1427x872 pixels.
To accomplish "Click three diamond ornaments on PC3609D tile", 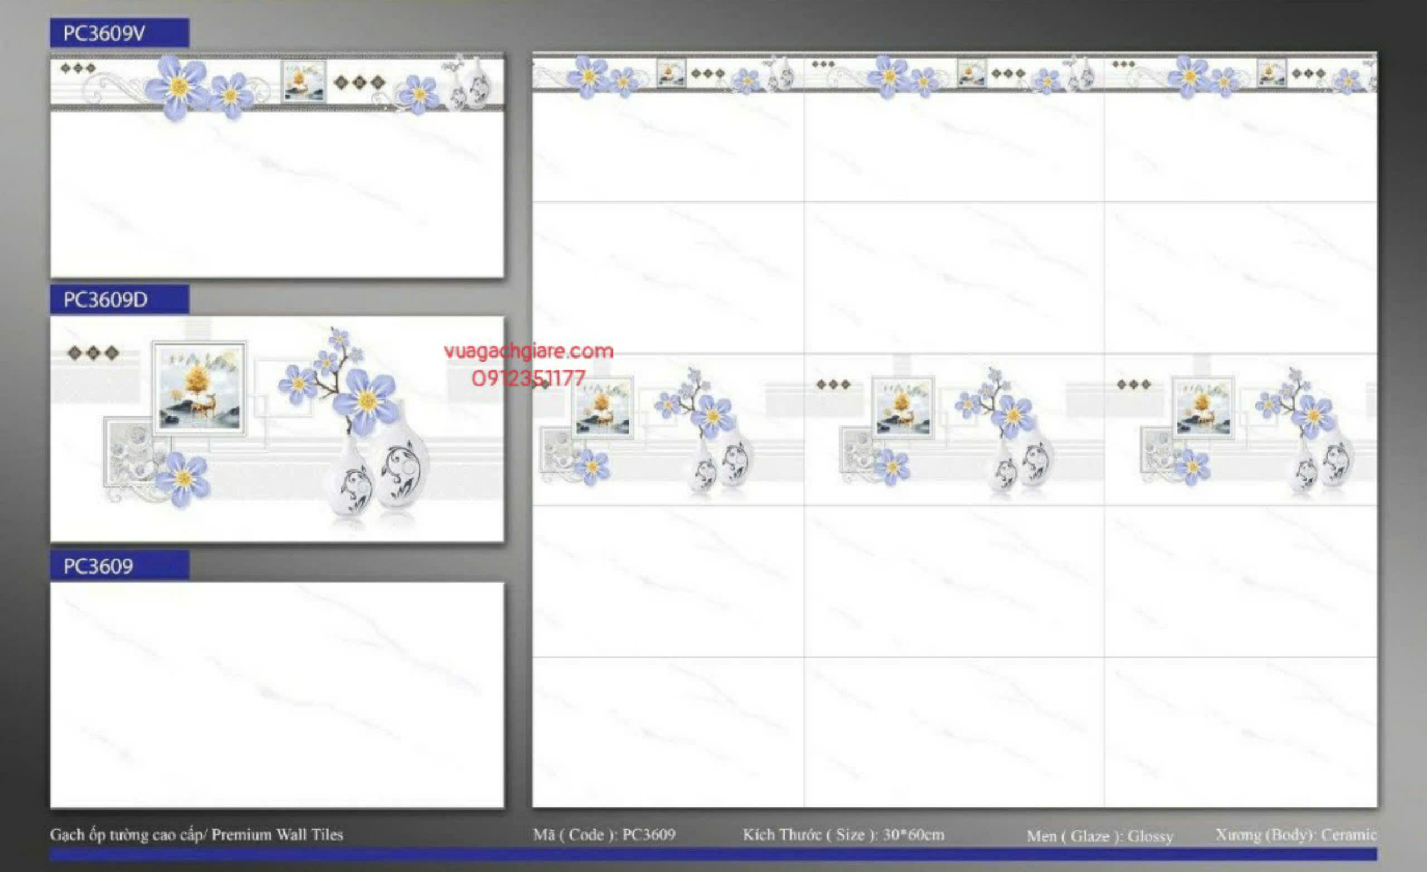I will [93, 352].
